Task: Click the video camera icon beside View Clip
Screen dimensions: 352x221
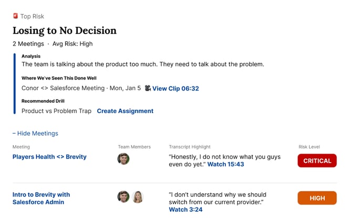Action: click(148, 89)
